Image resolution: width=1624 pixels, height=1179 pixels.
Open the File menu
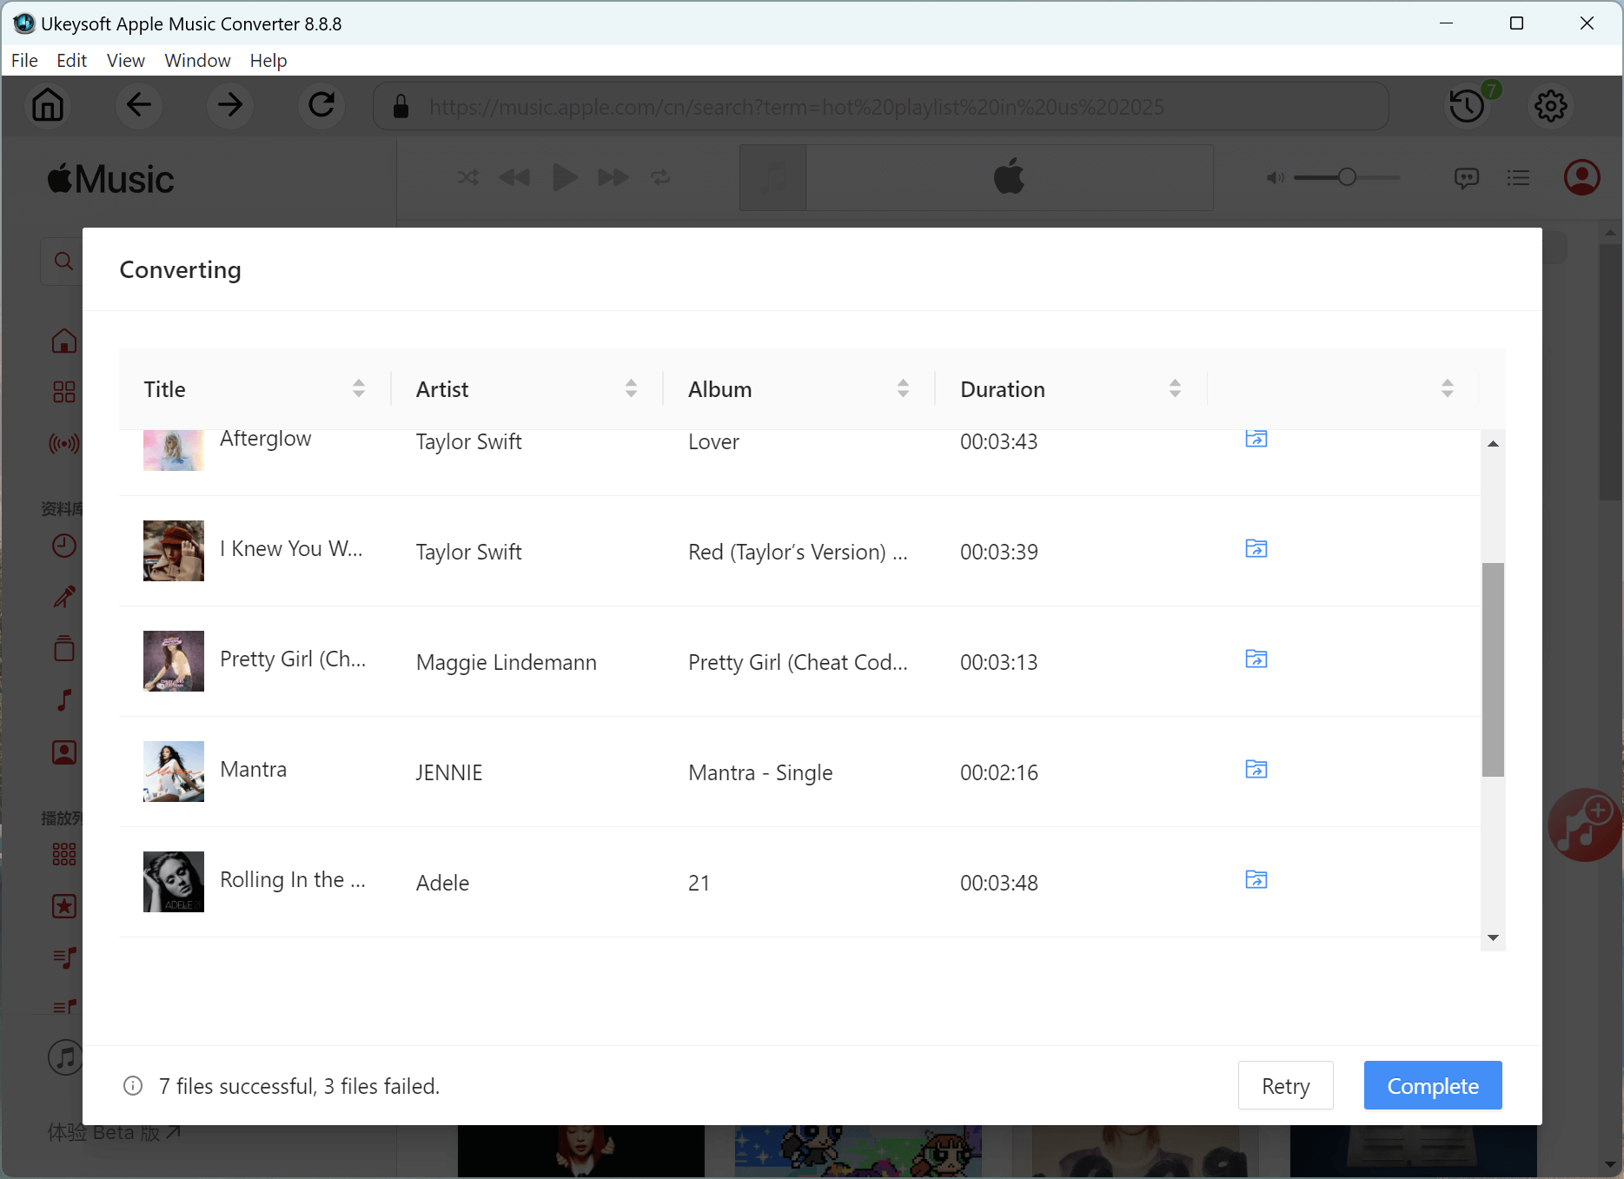24,61
